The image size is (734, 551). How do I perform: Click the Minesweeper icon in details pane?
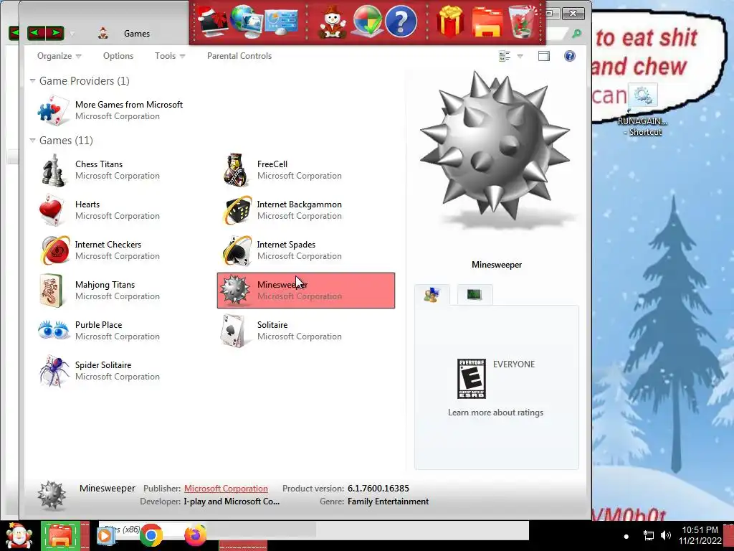click(52, 495)
